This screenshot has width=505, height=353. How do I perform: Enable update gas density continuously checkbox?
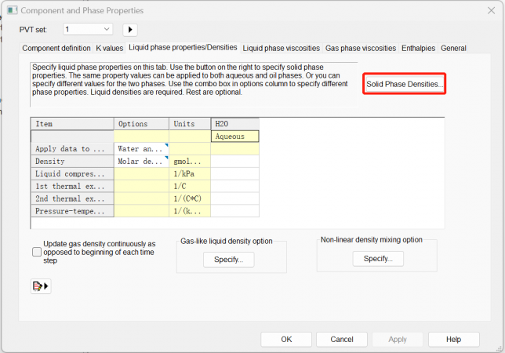click(x=37, y=253)
